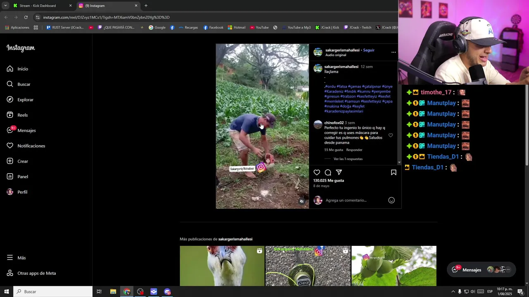Open Facebook bookmark
The image size is (529, 297).
point(213,28)
